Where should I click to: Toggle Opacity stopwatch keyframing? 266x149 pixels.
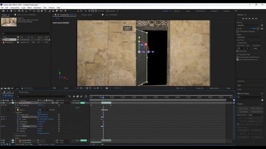click(x=18, y=131)
